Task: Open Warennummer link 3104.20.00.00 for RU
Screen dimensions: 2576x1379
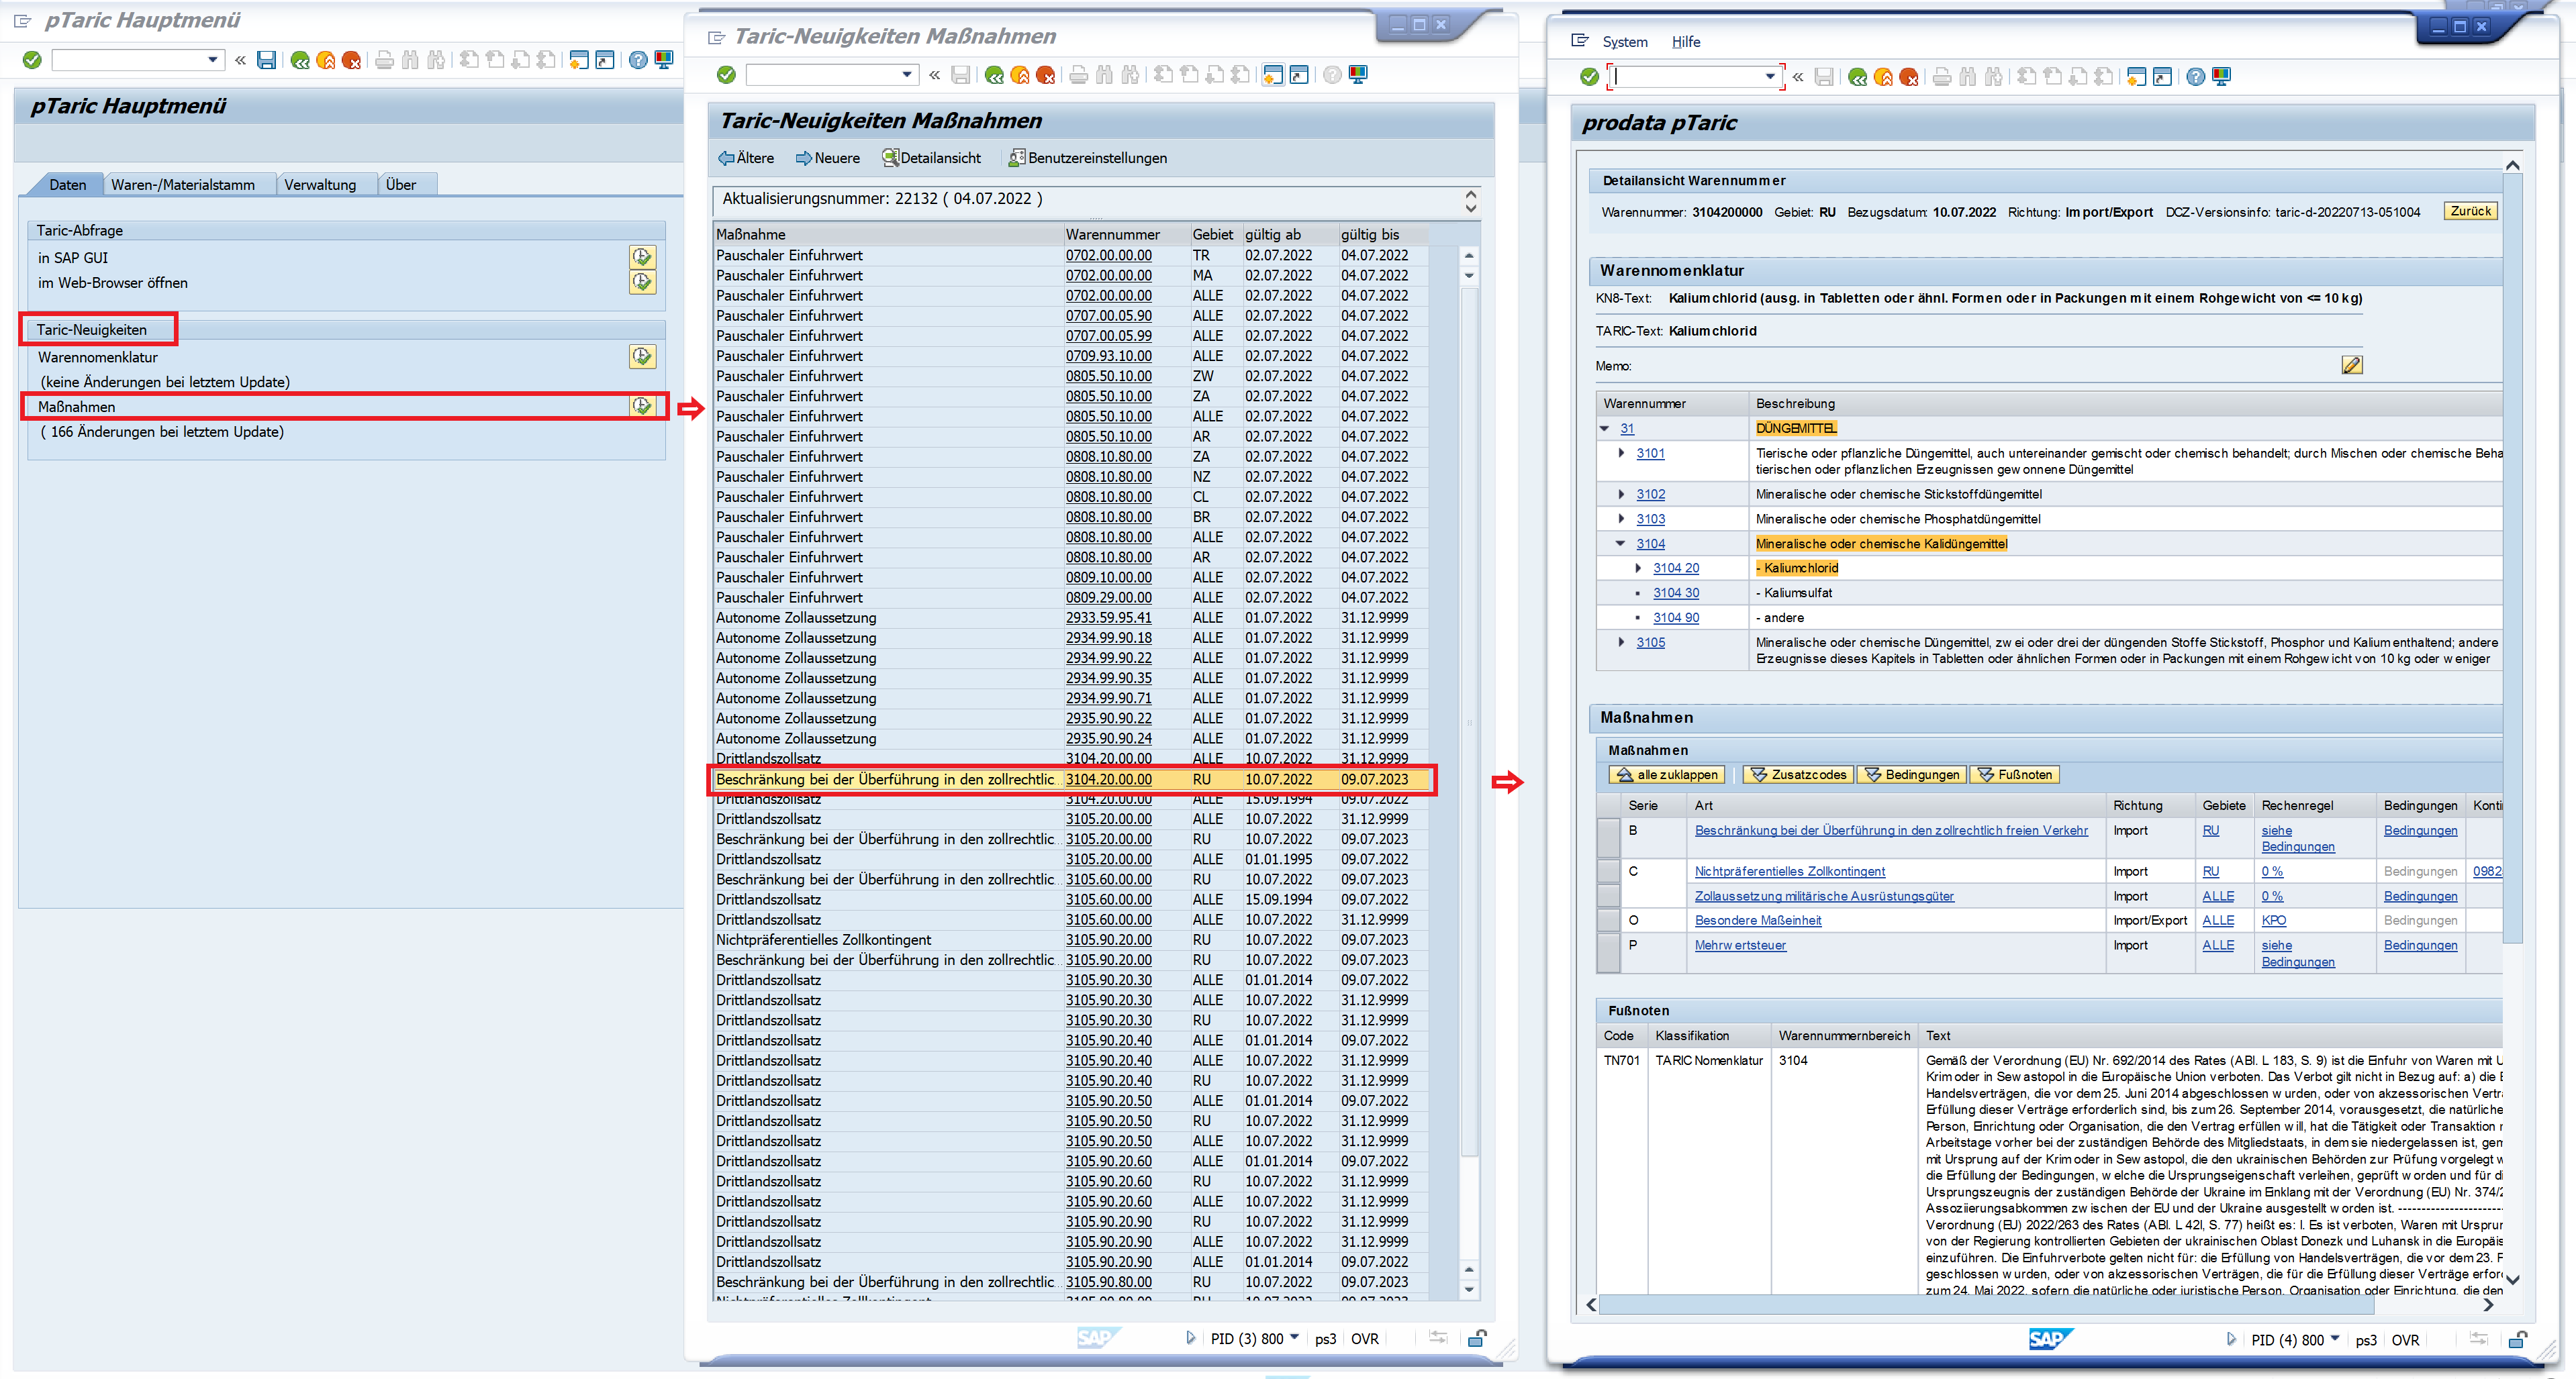Action: (x=1108, y=780)
